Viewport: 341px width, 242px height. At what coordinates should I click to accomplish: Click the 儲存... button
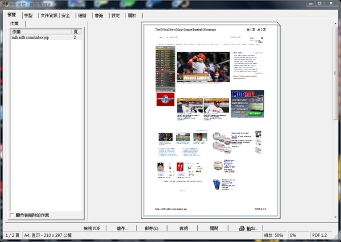click(122, 228)
